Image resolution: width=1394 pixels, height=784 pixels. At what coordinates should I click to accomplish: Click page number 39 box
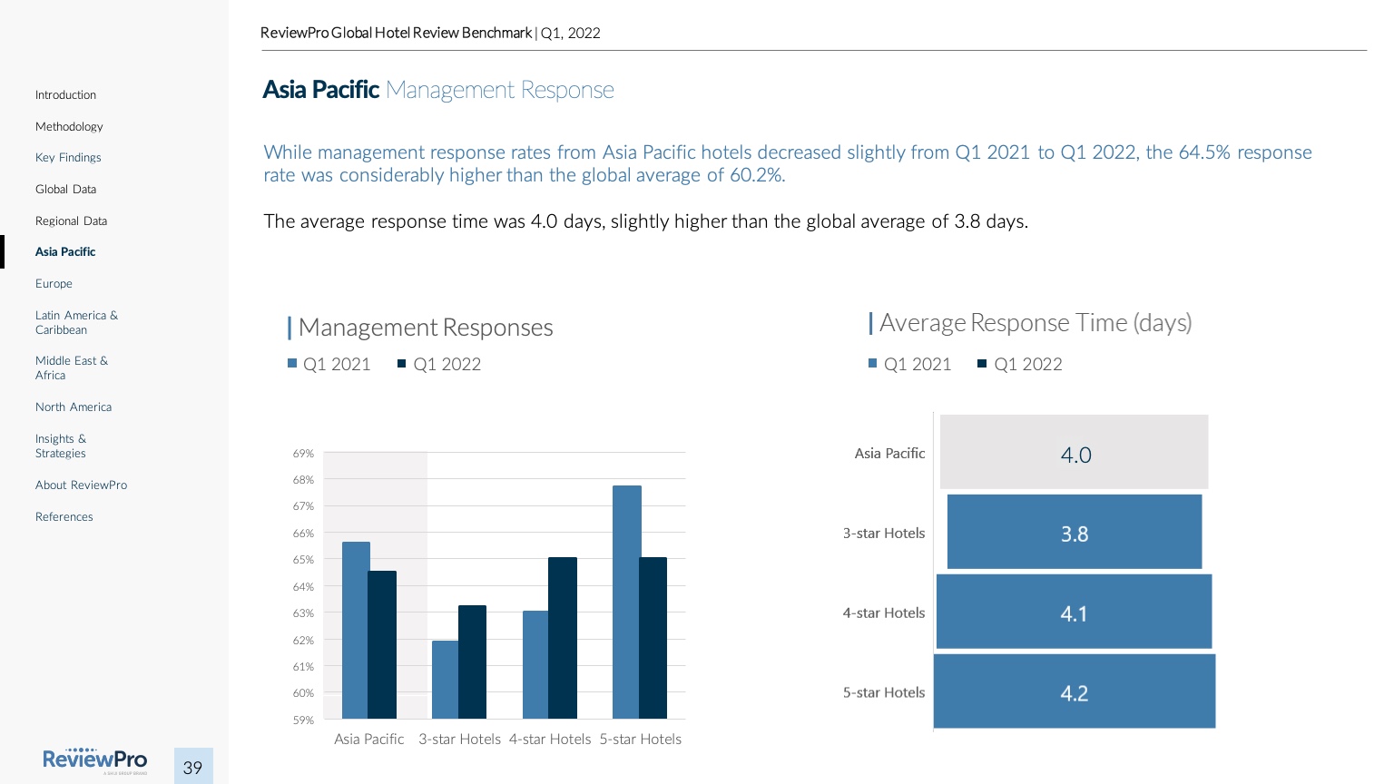click(x=193, y=767)
